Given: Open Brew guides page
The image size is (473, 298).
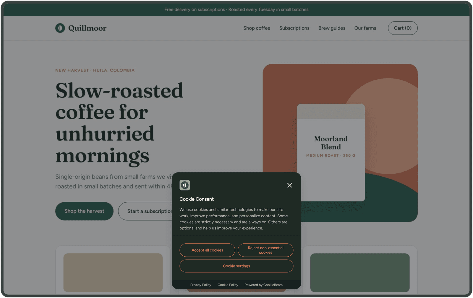Looking at the screenshot, I should [x=332, y=28].
